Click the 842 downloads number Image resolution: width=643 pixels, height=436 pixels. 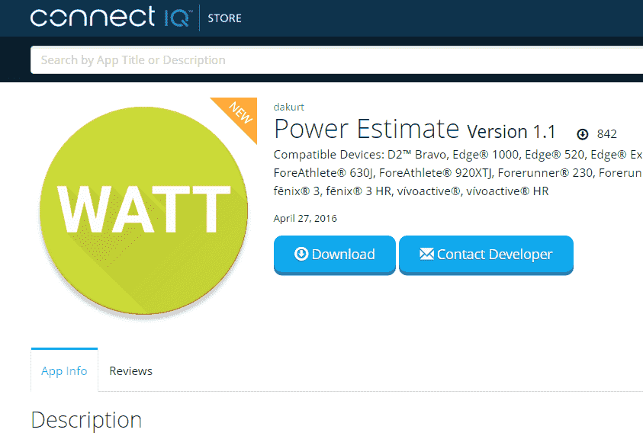(607, 134)
